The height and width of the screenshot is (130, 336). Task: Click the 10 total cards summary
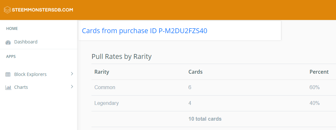point(205,119)
